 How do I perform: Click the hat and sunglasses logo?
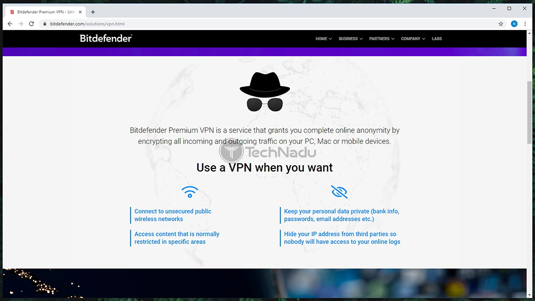coord(265,92)
